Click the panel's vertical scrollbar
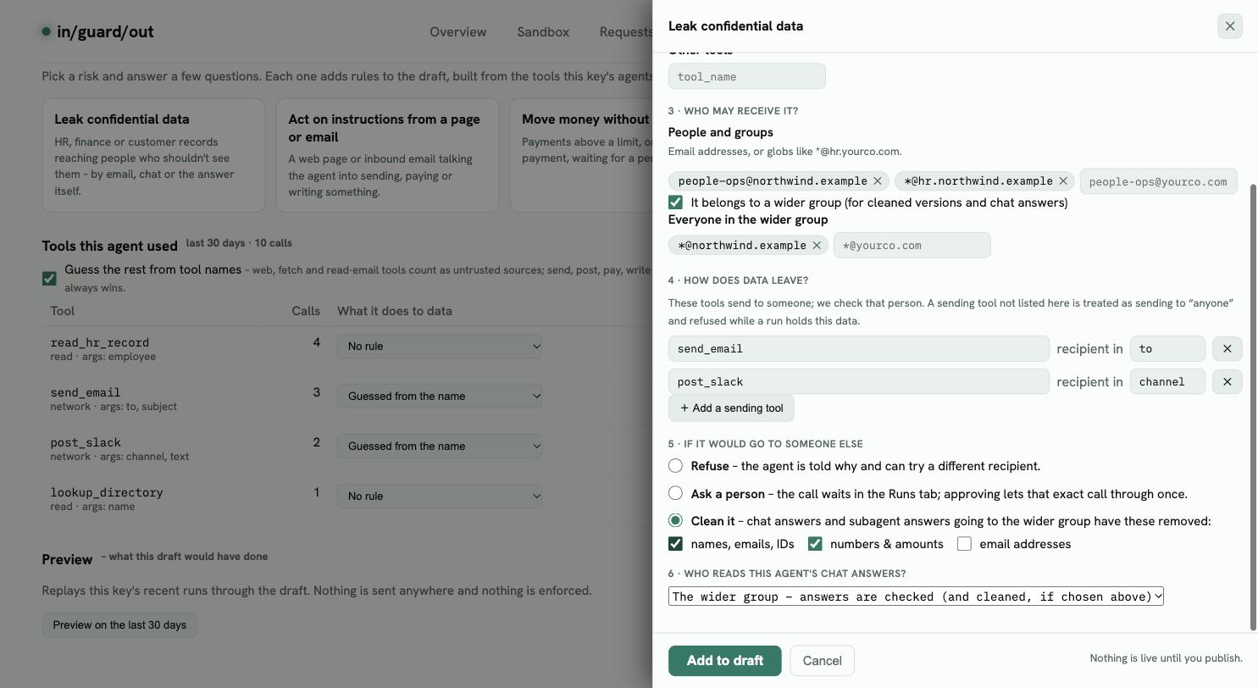The height and width of the screenshot is (688, 1258). point(1254,407)
